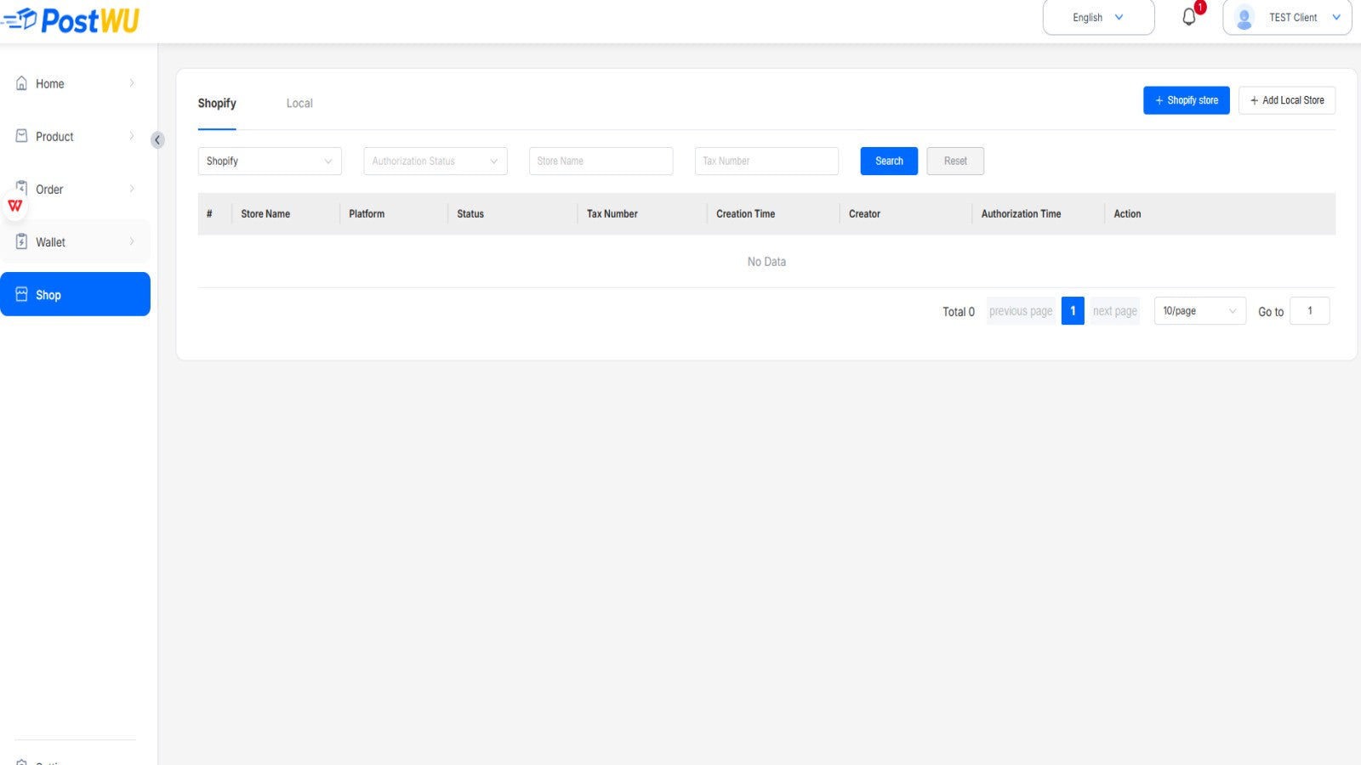Click the Platform column header
This screenshot has height=765, width=1361.
(367, 214)
